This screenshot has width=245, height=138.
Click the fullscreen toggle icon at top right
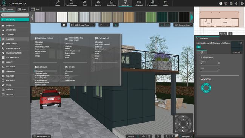point(236,3)
